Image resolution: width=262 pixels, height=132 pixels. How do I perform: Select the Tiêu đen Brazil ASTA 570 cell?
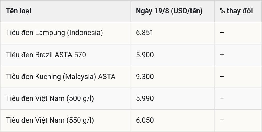pos(65,55)
